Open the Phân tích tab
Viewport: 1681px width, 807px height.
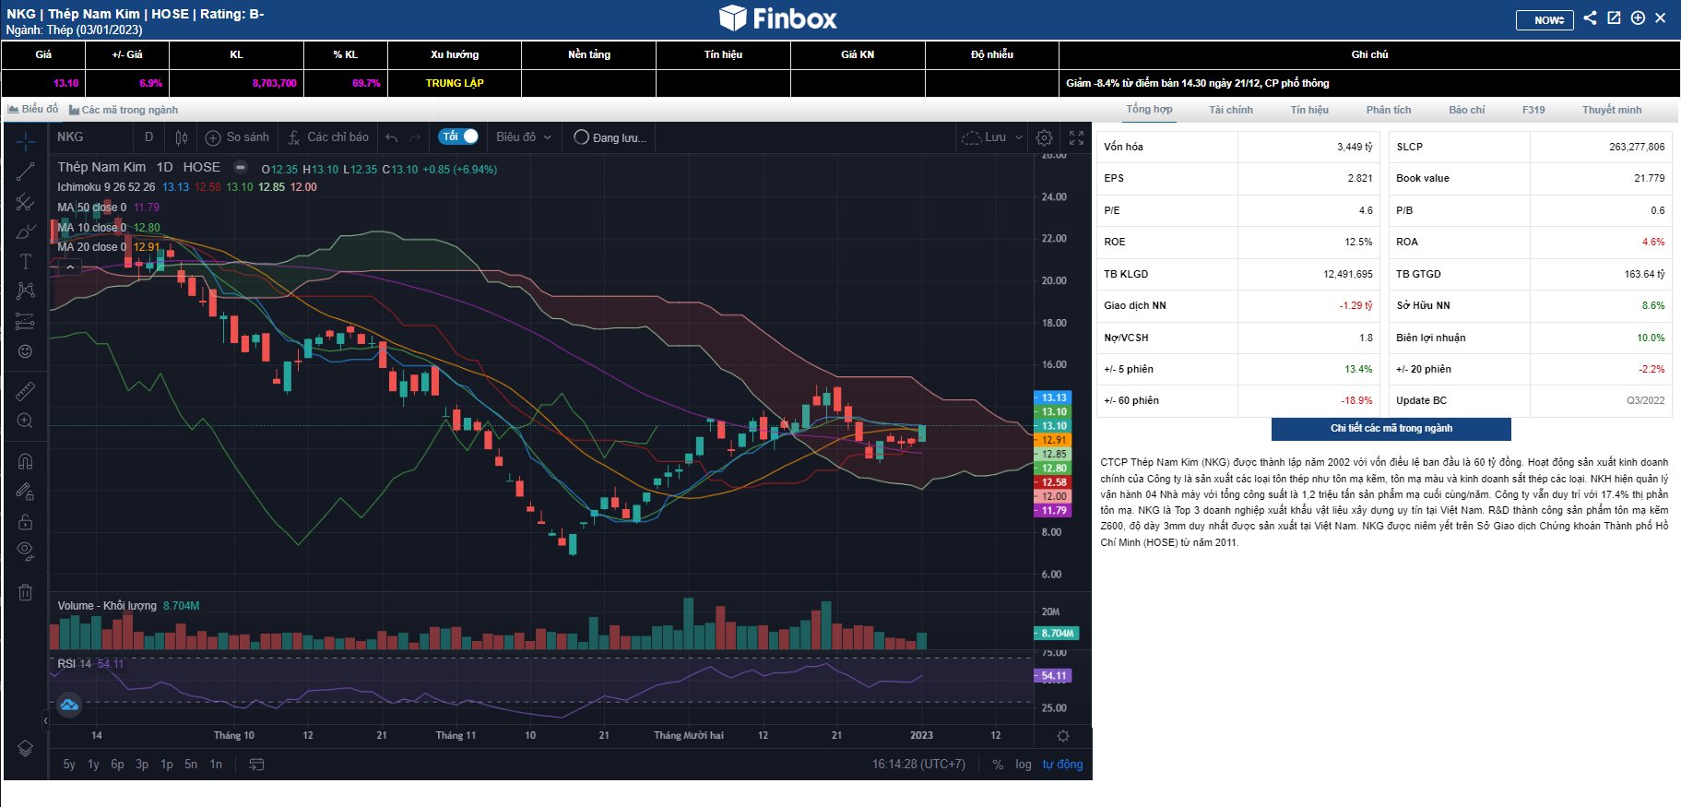pos(1388,110)
